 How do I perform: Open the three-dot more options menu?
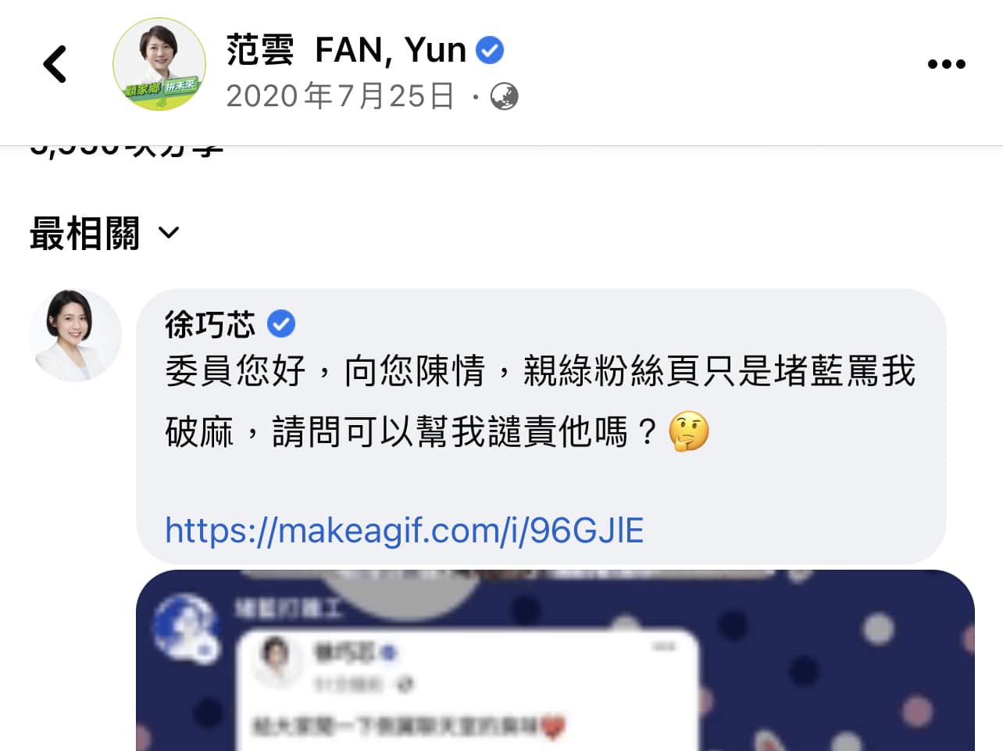tap(946, 64)
